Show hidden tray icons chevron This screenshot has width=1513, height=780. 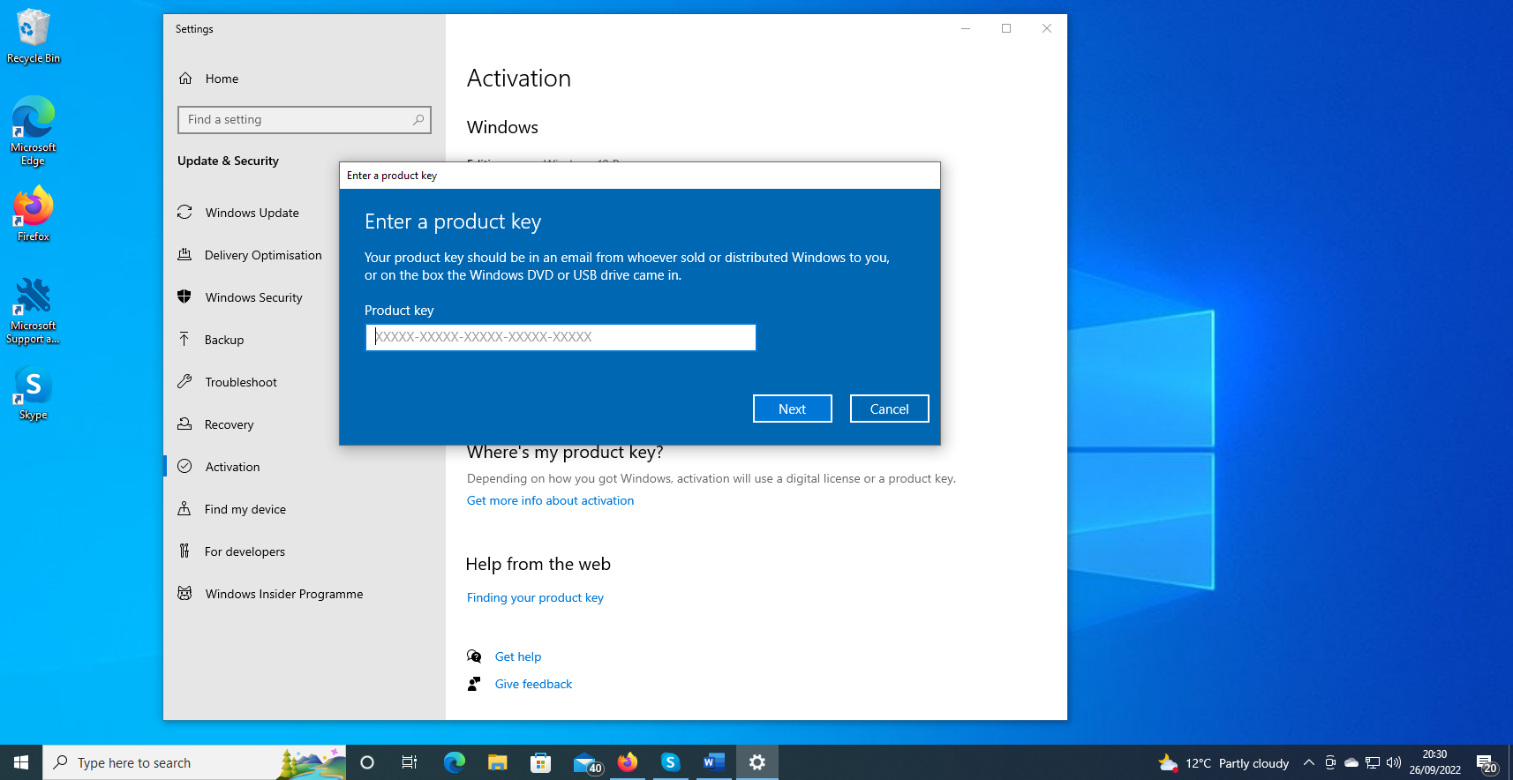point(1308,763)
